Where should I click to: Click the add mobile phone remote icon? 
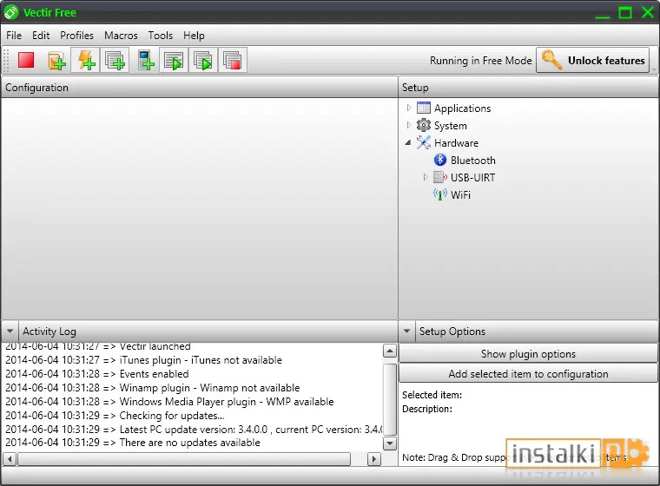tap(145, 60)
